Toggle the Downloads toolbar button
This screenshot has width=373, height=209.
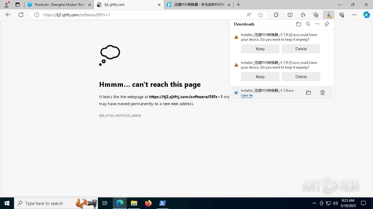tap(329, 15)
